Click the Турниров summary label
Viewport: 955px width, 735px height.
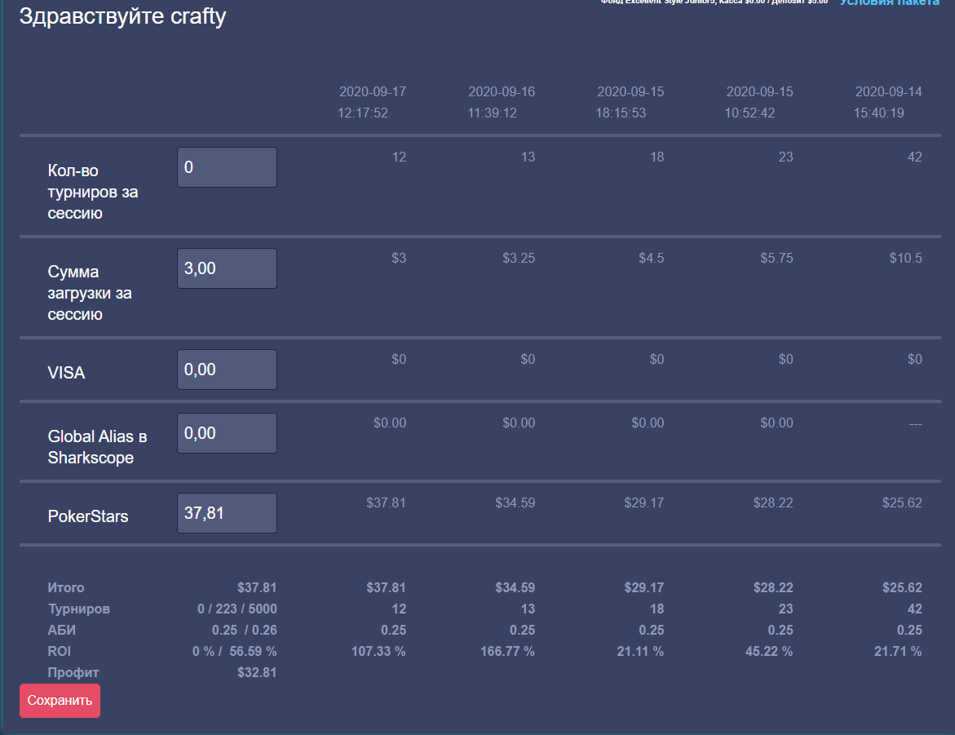pos(78,609)
